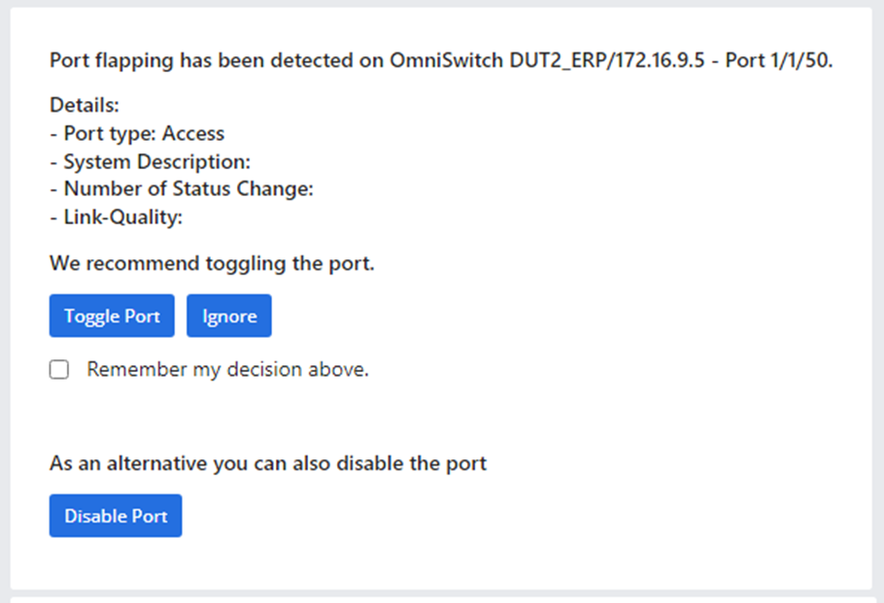Click the 'Remember my decision above.' label
884x603 pixels.
227,370
